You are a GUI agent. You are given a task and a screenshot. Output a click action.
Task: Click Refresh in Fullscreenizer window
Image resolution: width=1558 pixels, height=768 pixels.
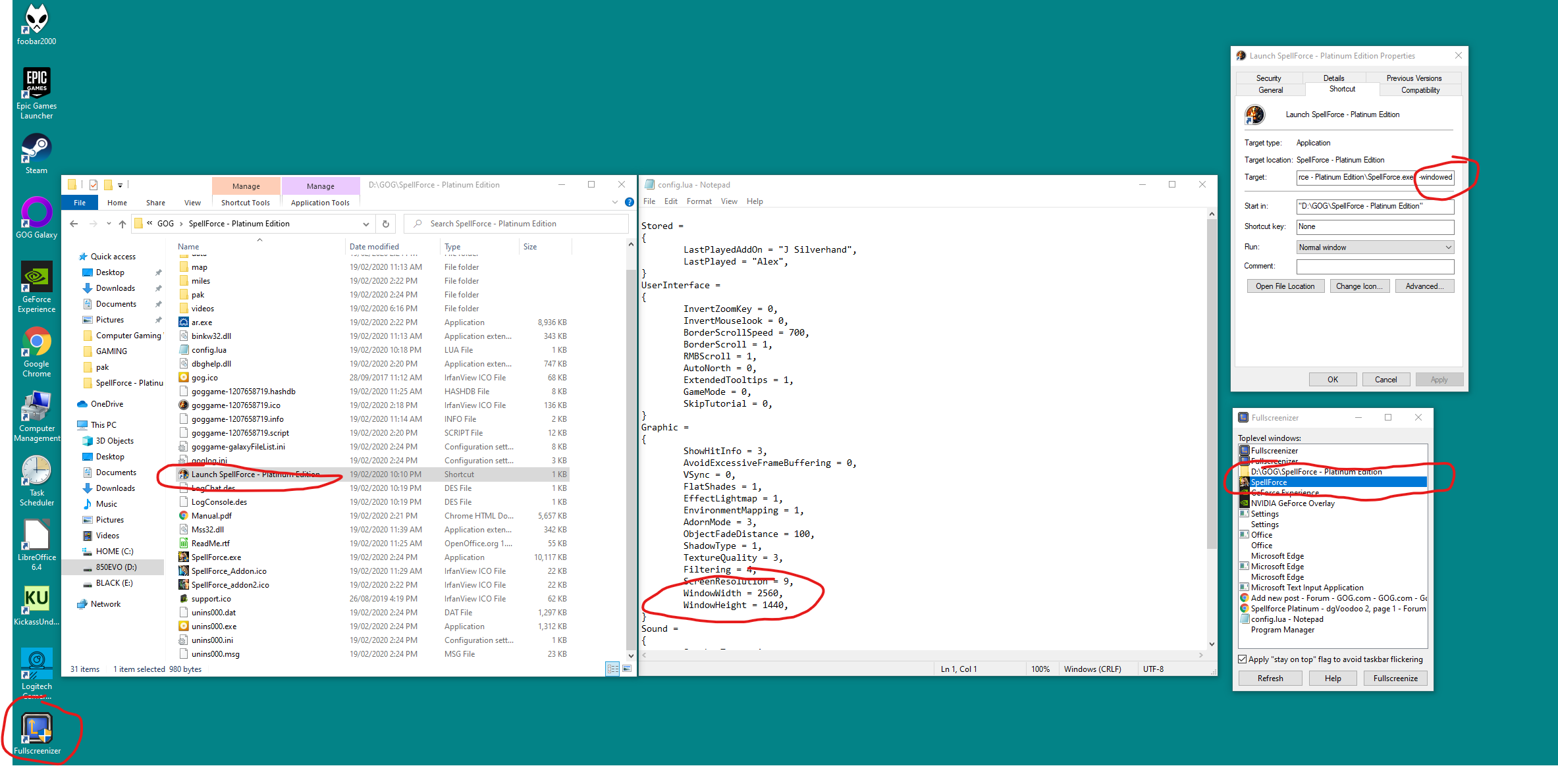click(1270, 678)
